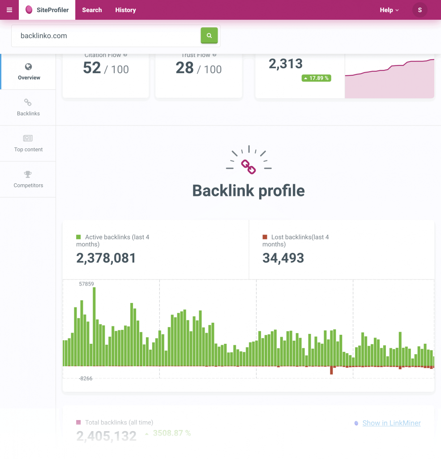Viewport: 441px width, 459px height.
Task: Switch to the Search tab
Action: click(x=92, y=10)
